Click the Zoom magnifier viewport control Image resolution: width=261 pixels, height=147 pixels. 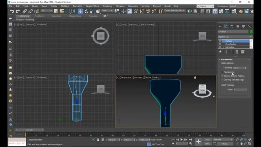pos(237,140)
